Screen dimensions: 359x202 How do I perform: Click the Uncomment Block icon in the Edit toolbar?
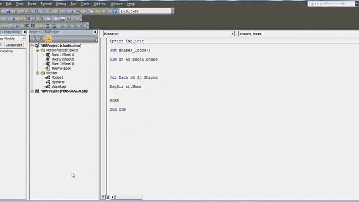pyautogui.click(x=54, y=26)
